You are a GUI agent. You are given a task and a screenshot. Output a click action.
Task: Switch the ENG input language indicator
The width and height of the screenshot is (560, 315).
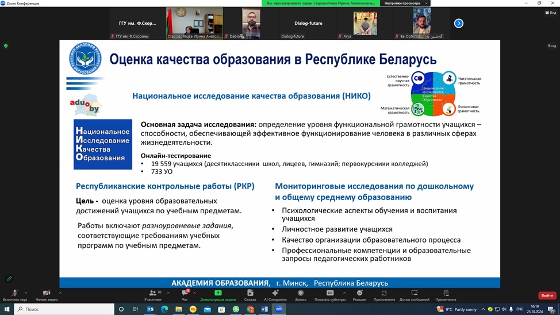click(520, 309)
